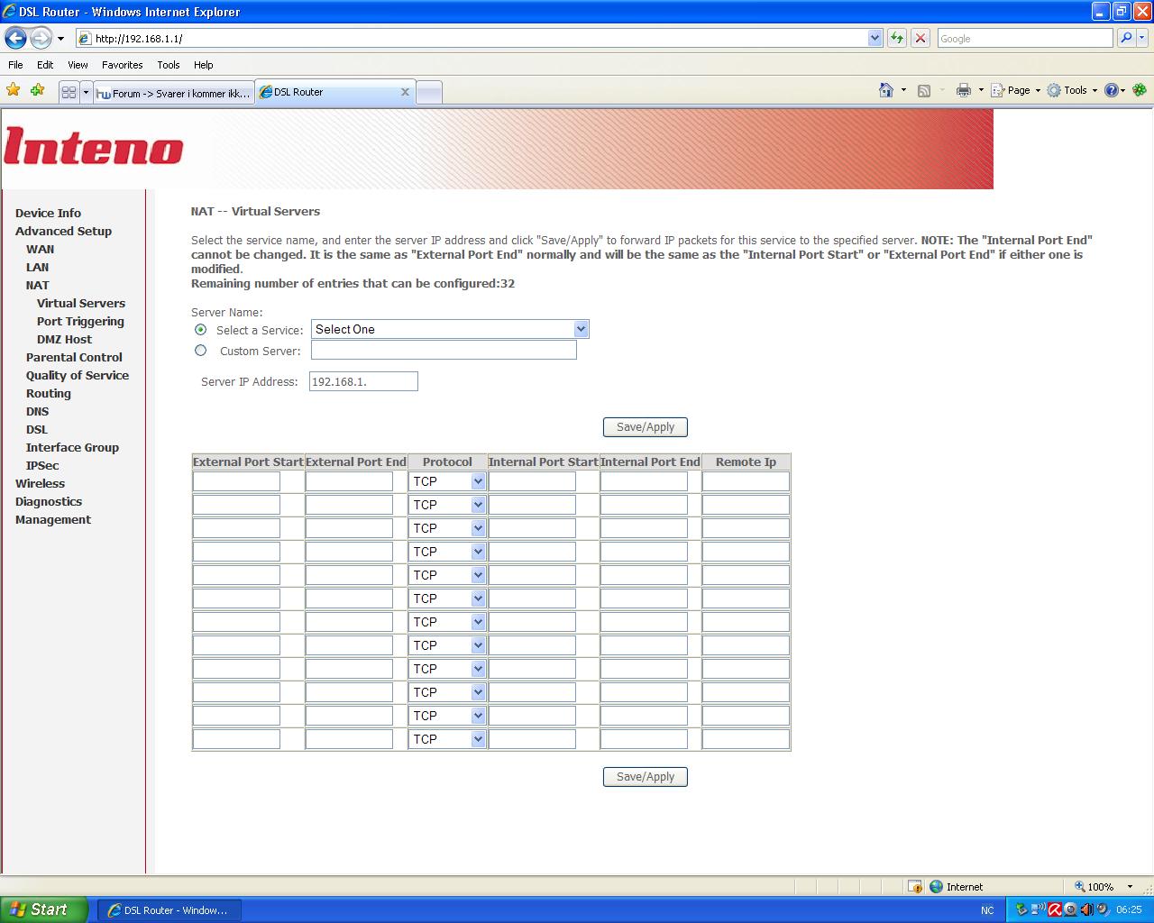Open the second row TCP protocol dropdown

[447, 505]
